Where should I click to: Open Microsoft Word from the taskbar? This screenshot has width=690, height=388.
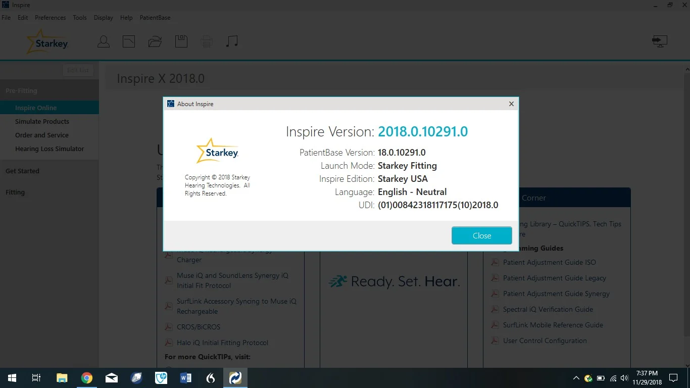pos(186,378)
